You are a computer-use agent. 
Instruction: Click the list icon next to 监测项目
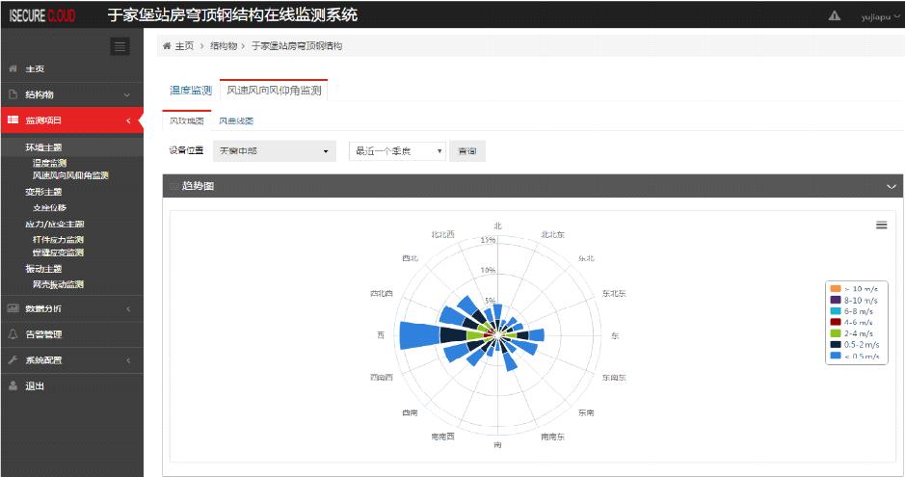point(13,119)
